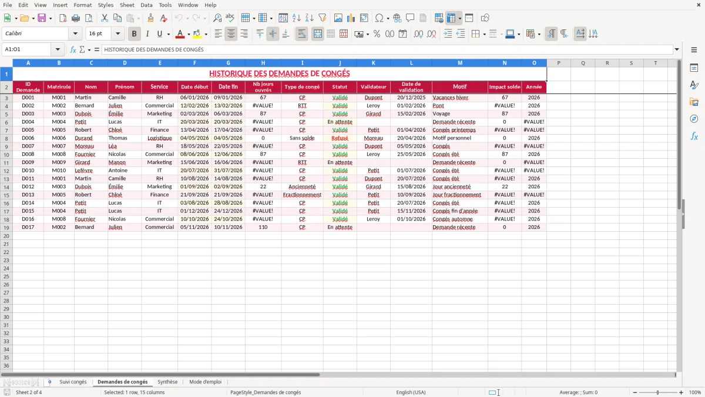This screenshot has height=397, width=705.
Task: Click the Split Window icon
Action: click(469, 18)
